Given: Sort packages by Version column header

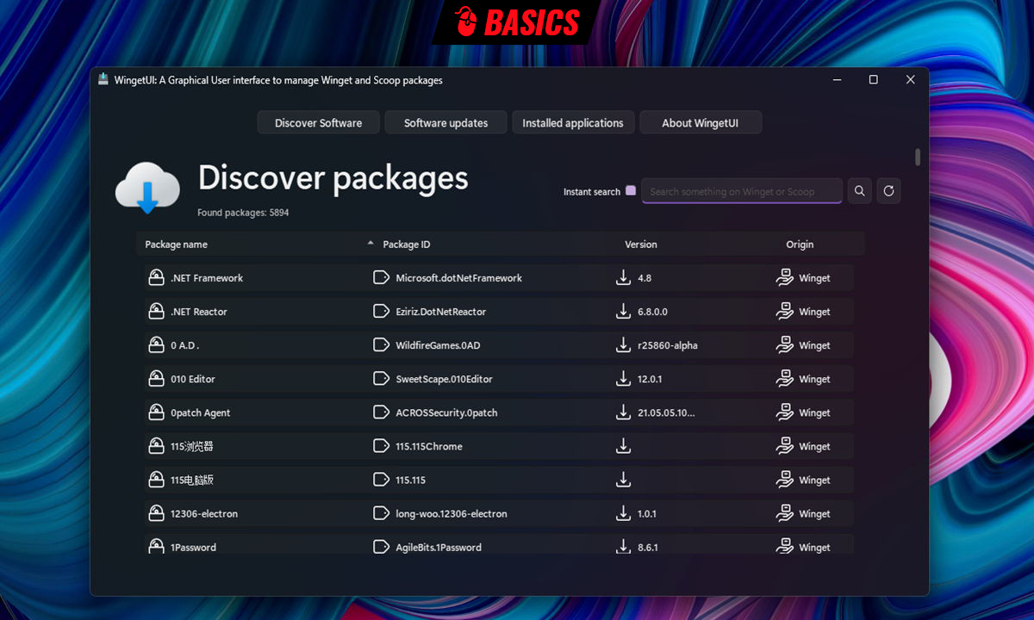Looking at the screenshot, I should (x=640, y=245).
